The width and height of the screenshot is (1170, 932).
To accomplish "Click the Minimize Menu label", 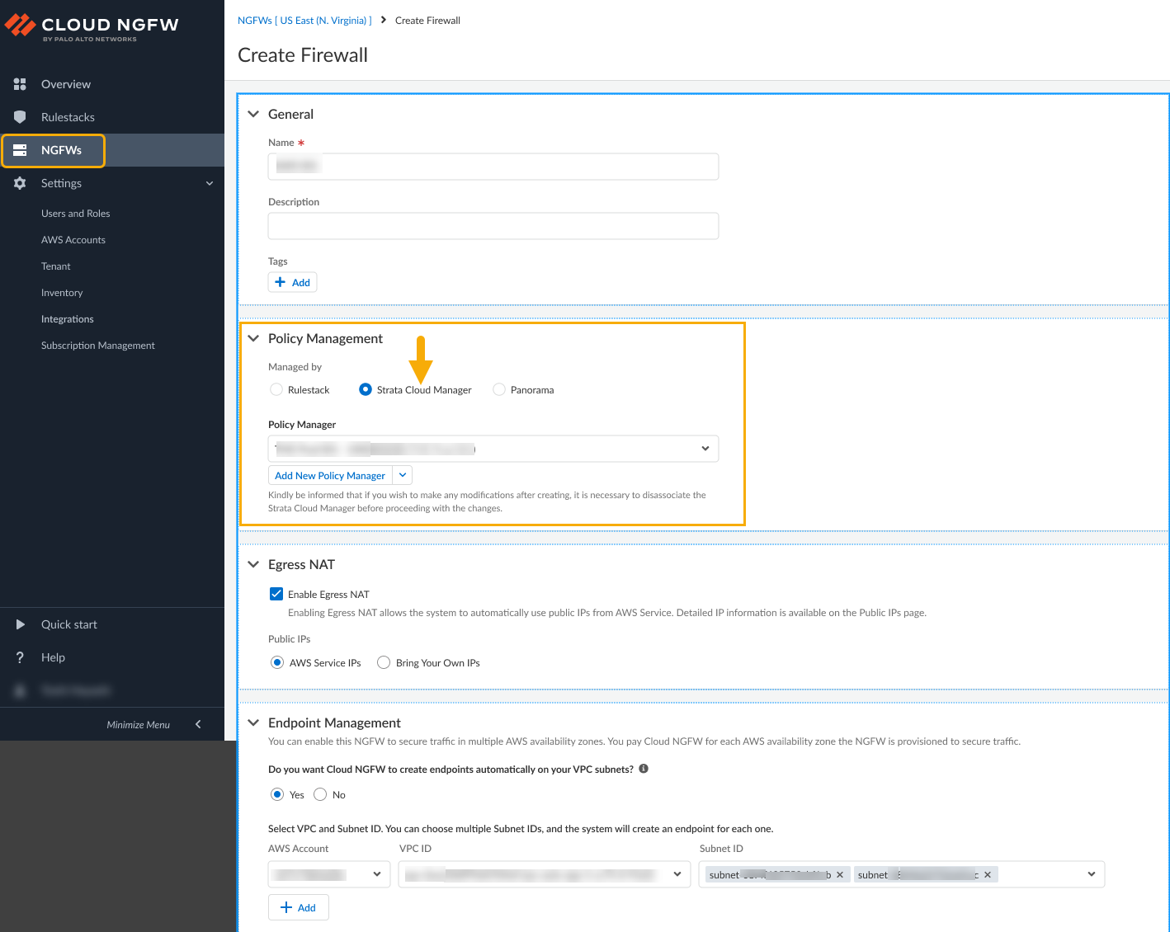I will point(139,725).
